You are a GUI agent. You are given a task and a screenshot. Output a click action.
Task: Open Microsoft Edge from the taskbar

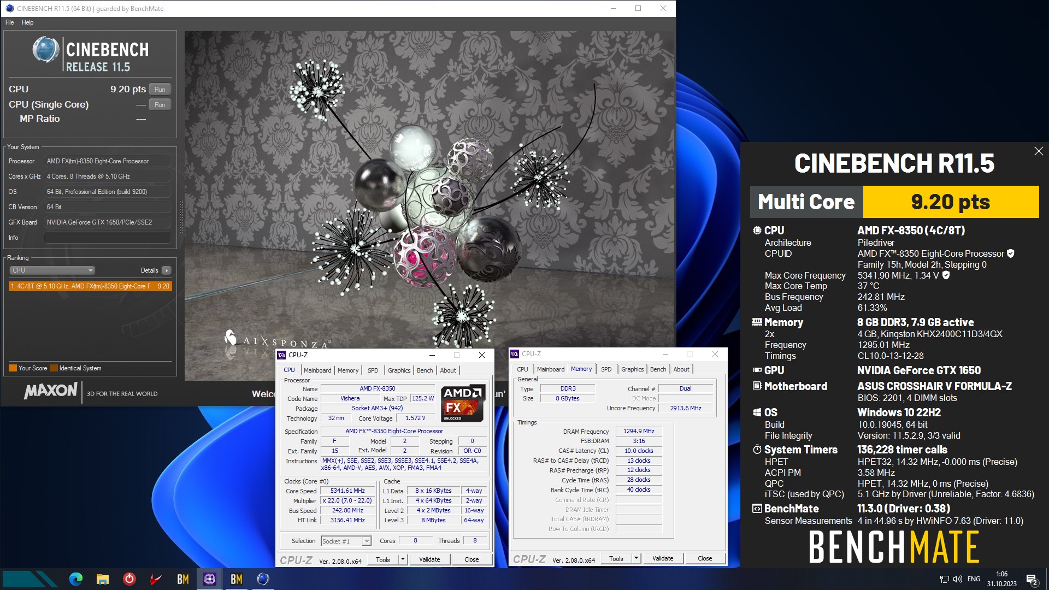coord(75,579)
